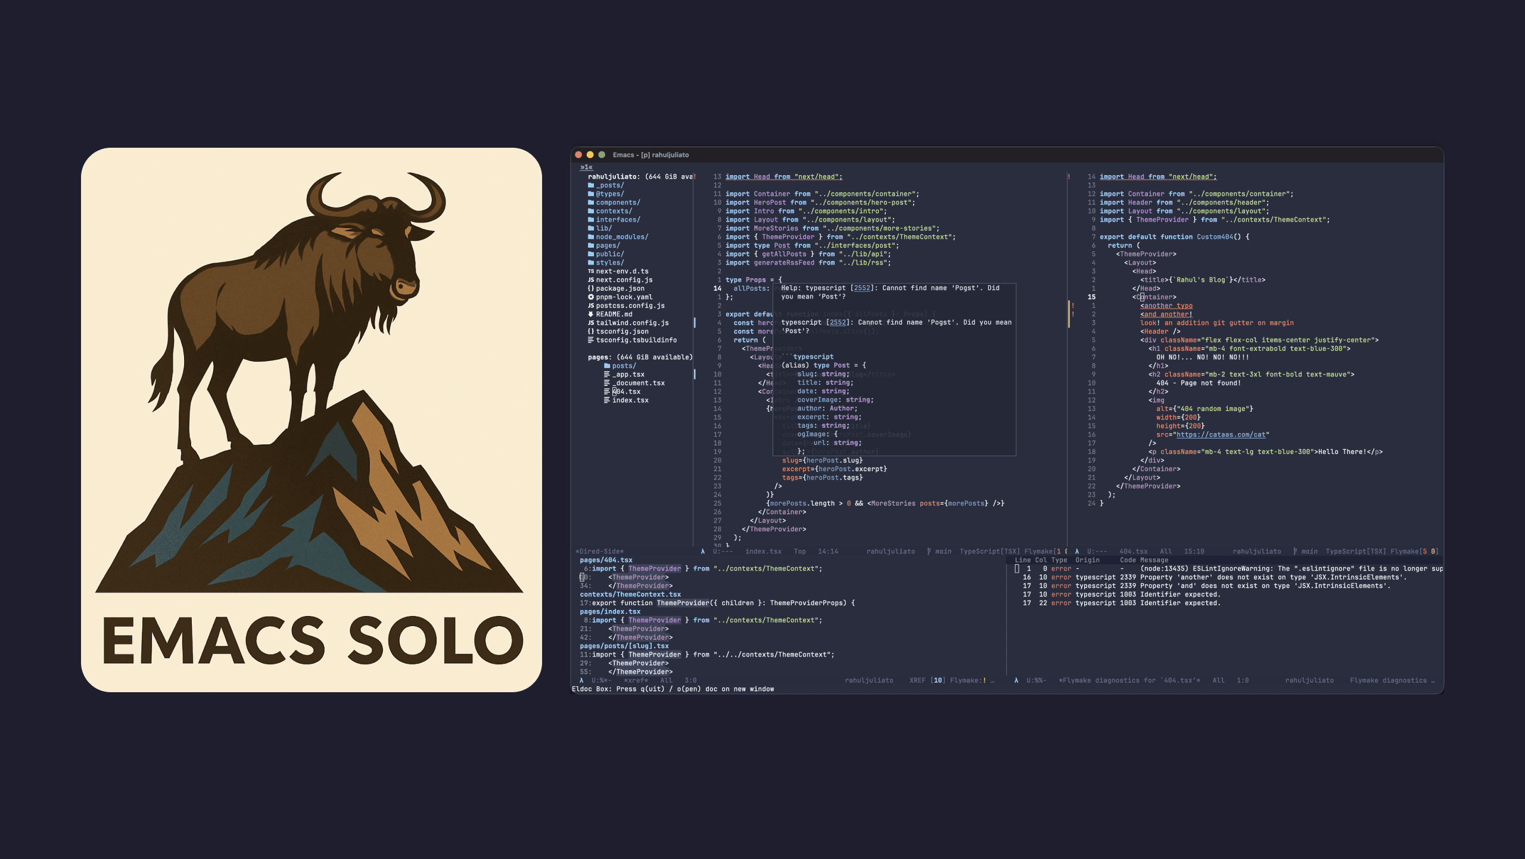Click the folder icon beside node_modules/
Image resolution: width=1525 pixels, height=859 pixels.
point(591,236)
